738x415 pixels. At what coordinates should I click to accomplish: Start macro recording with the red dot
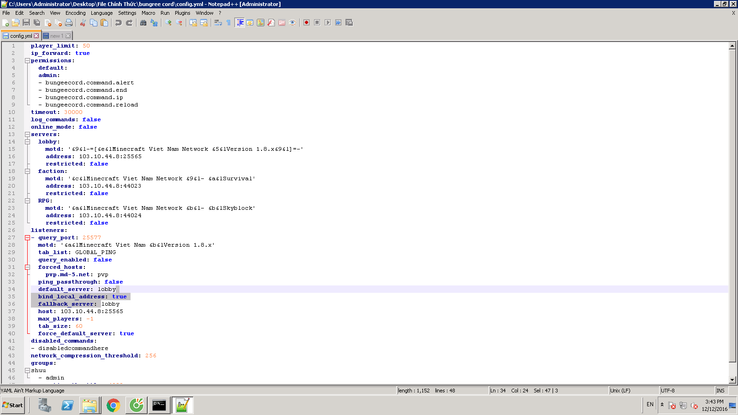pos(306,23)
